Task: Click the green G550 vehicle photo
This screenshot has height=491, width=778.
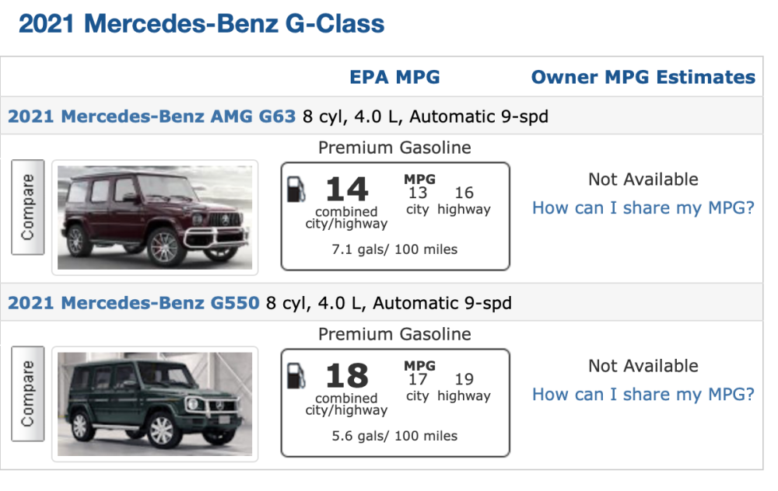Action: coord(155,404)
